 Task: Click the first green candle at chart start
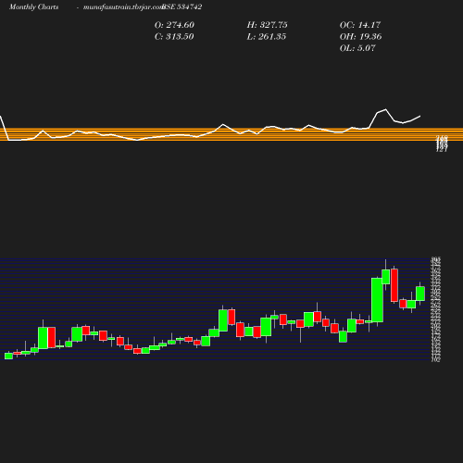coord(8,356)
